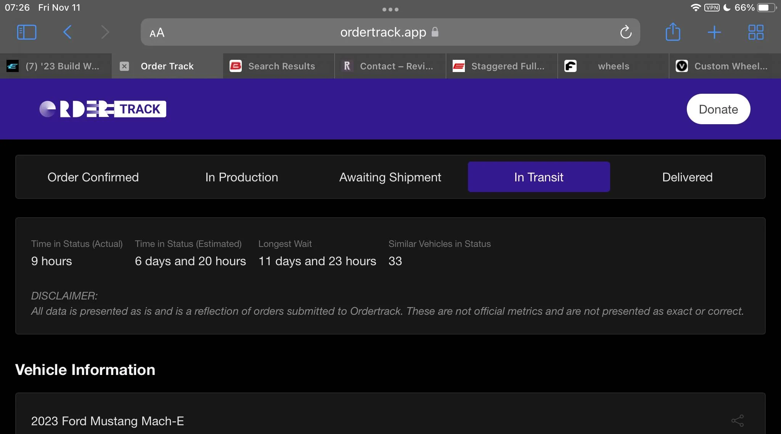Click the Time in Status (Actual) label

coord(77,244)
